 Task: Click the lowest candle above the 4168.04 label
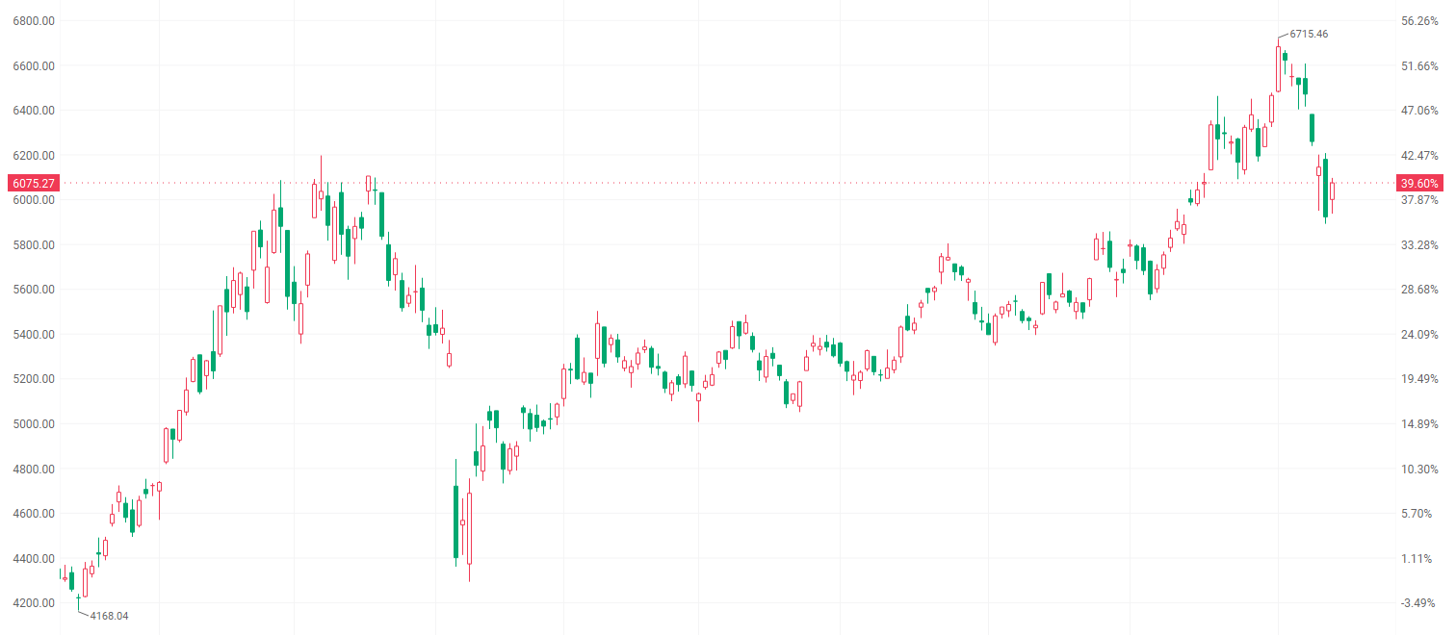78,597
